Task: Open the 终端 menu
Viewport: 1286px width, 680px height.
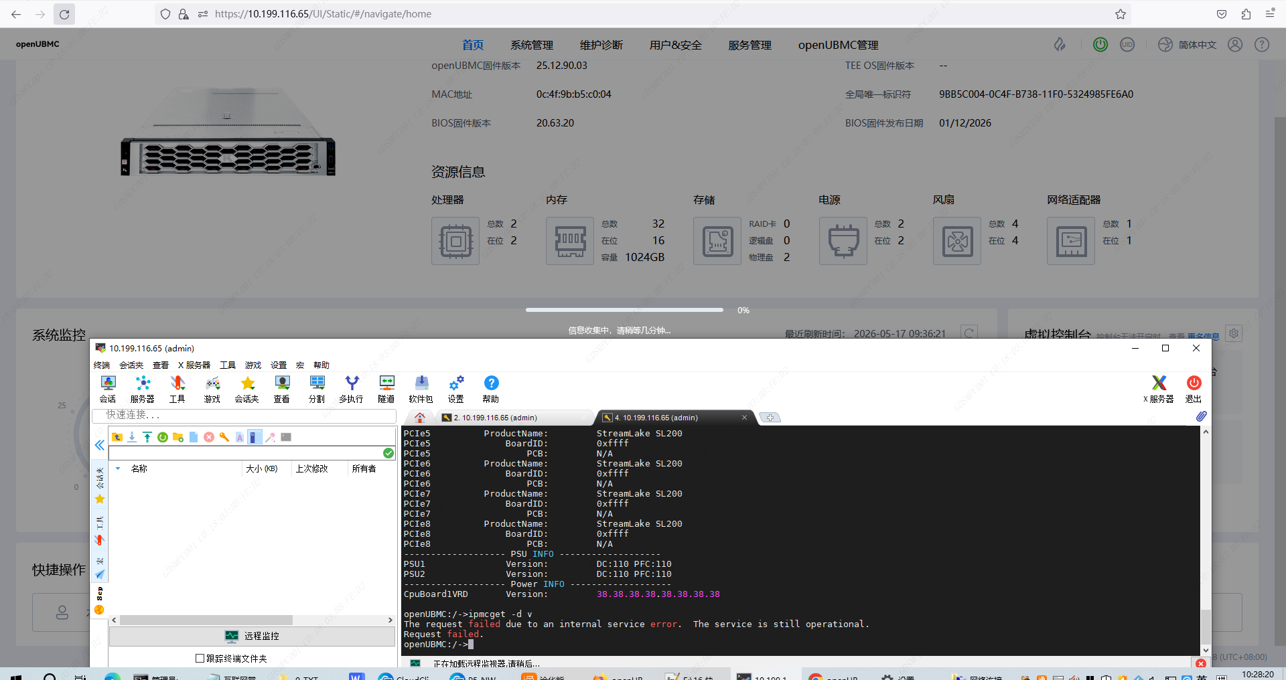Action: point(102,365)
